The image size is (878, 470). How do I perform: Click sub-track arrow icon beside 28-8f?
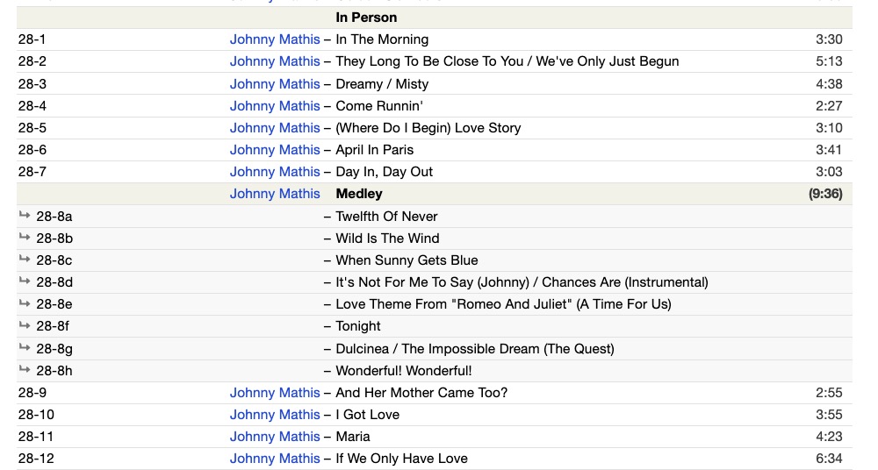[25, 324]
